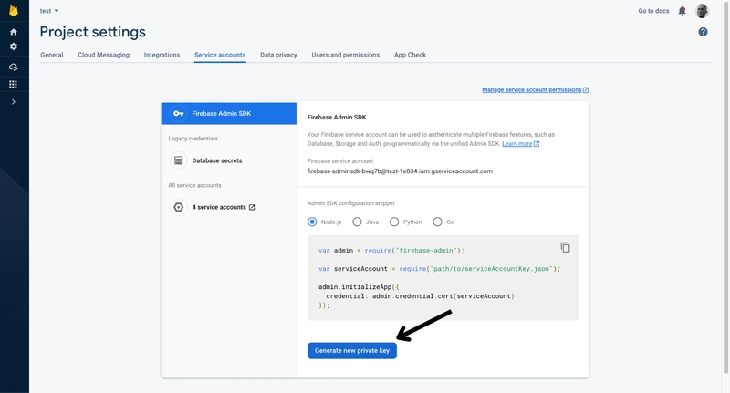Click external link icon beside Manage permissions
This screenshot has height=393, width=730.
point(586,89)
